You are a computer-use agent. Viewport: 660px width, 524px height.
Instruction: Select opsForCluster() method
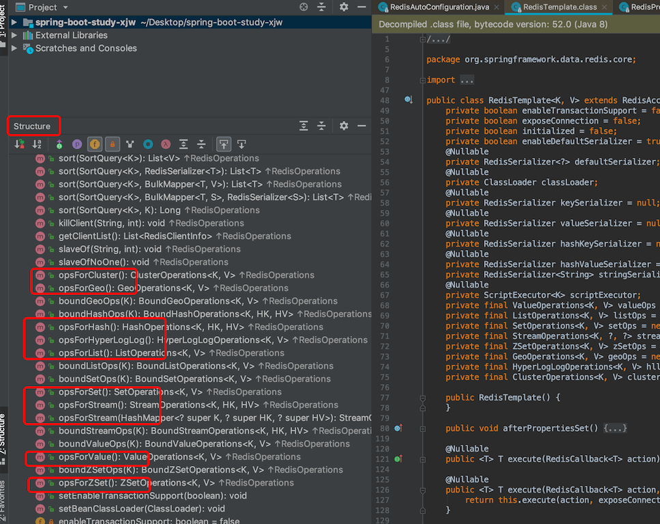186,275
